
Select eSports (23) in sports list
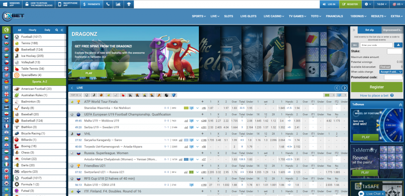[40, 171]
